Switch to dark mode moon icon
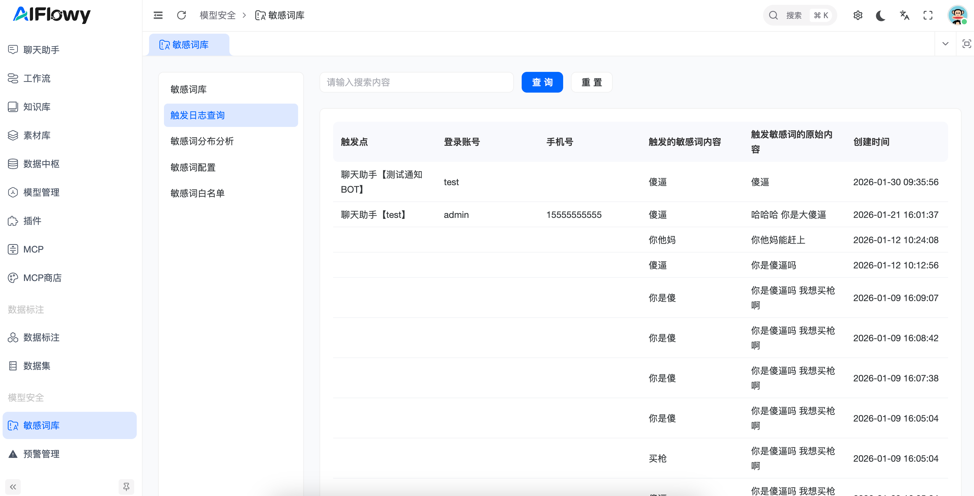 tap(881, 15)
